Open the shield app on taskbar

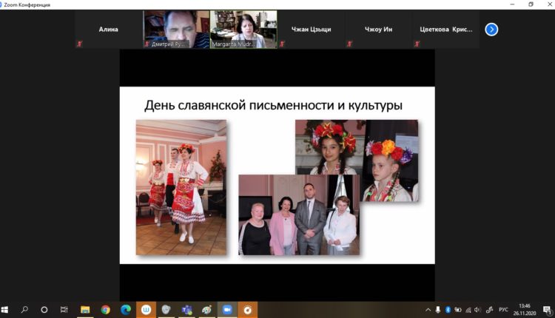tap(166, 310)
